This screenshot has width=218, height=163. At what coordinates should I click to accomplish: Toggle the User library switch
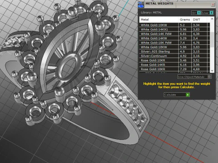coord(208,13)
